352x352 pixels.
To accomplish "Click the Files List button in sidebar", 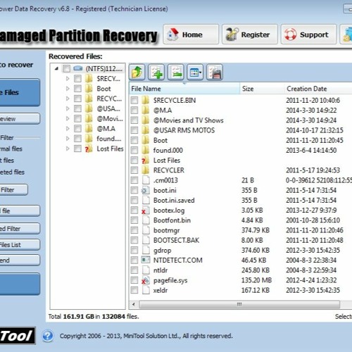I will [x=20, y=245].
